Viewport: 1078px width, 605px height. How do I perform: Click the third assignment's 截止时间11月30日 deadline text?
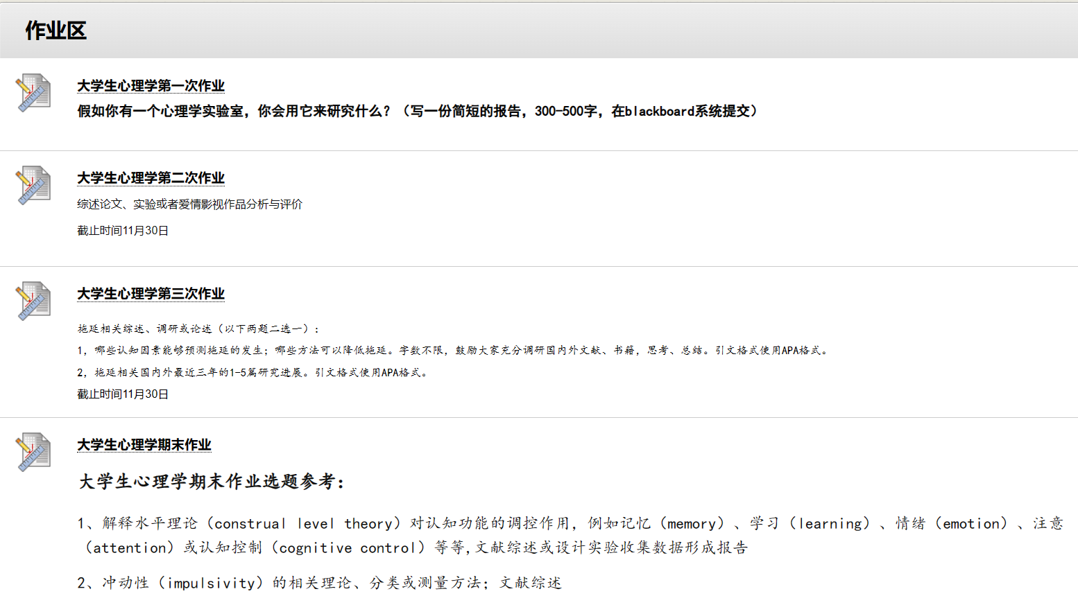(123, 394)
